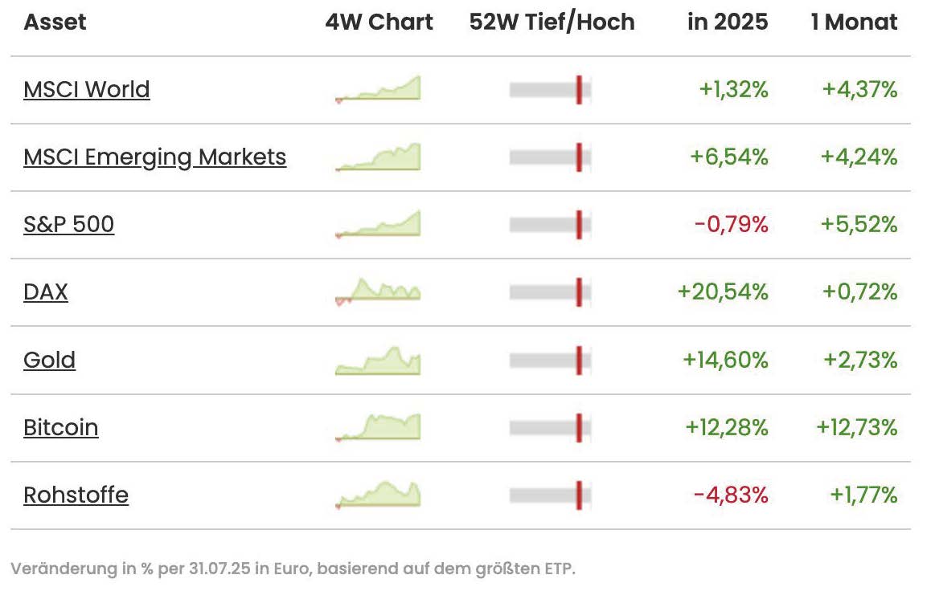Open the DAX asset link

pos(46,291)
